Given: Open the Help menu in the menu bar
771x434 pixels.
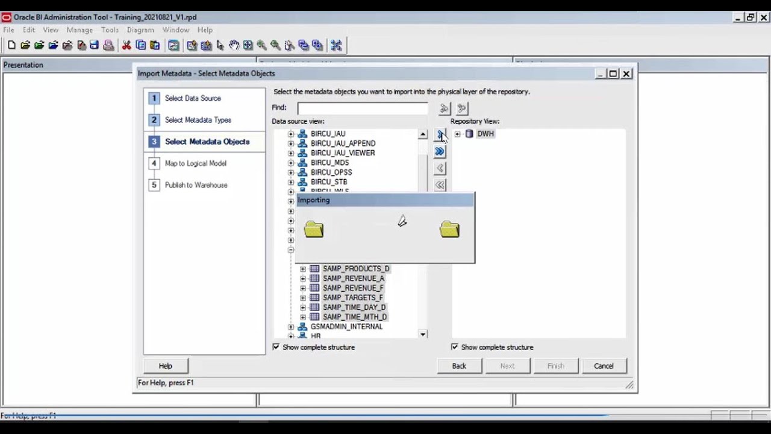Looking at the screenshot, I should (205, 30).
